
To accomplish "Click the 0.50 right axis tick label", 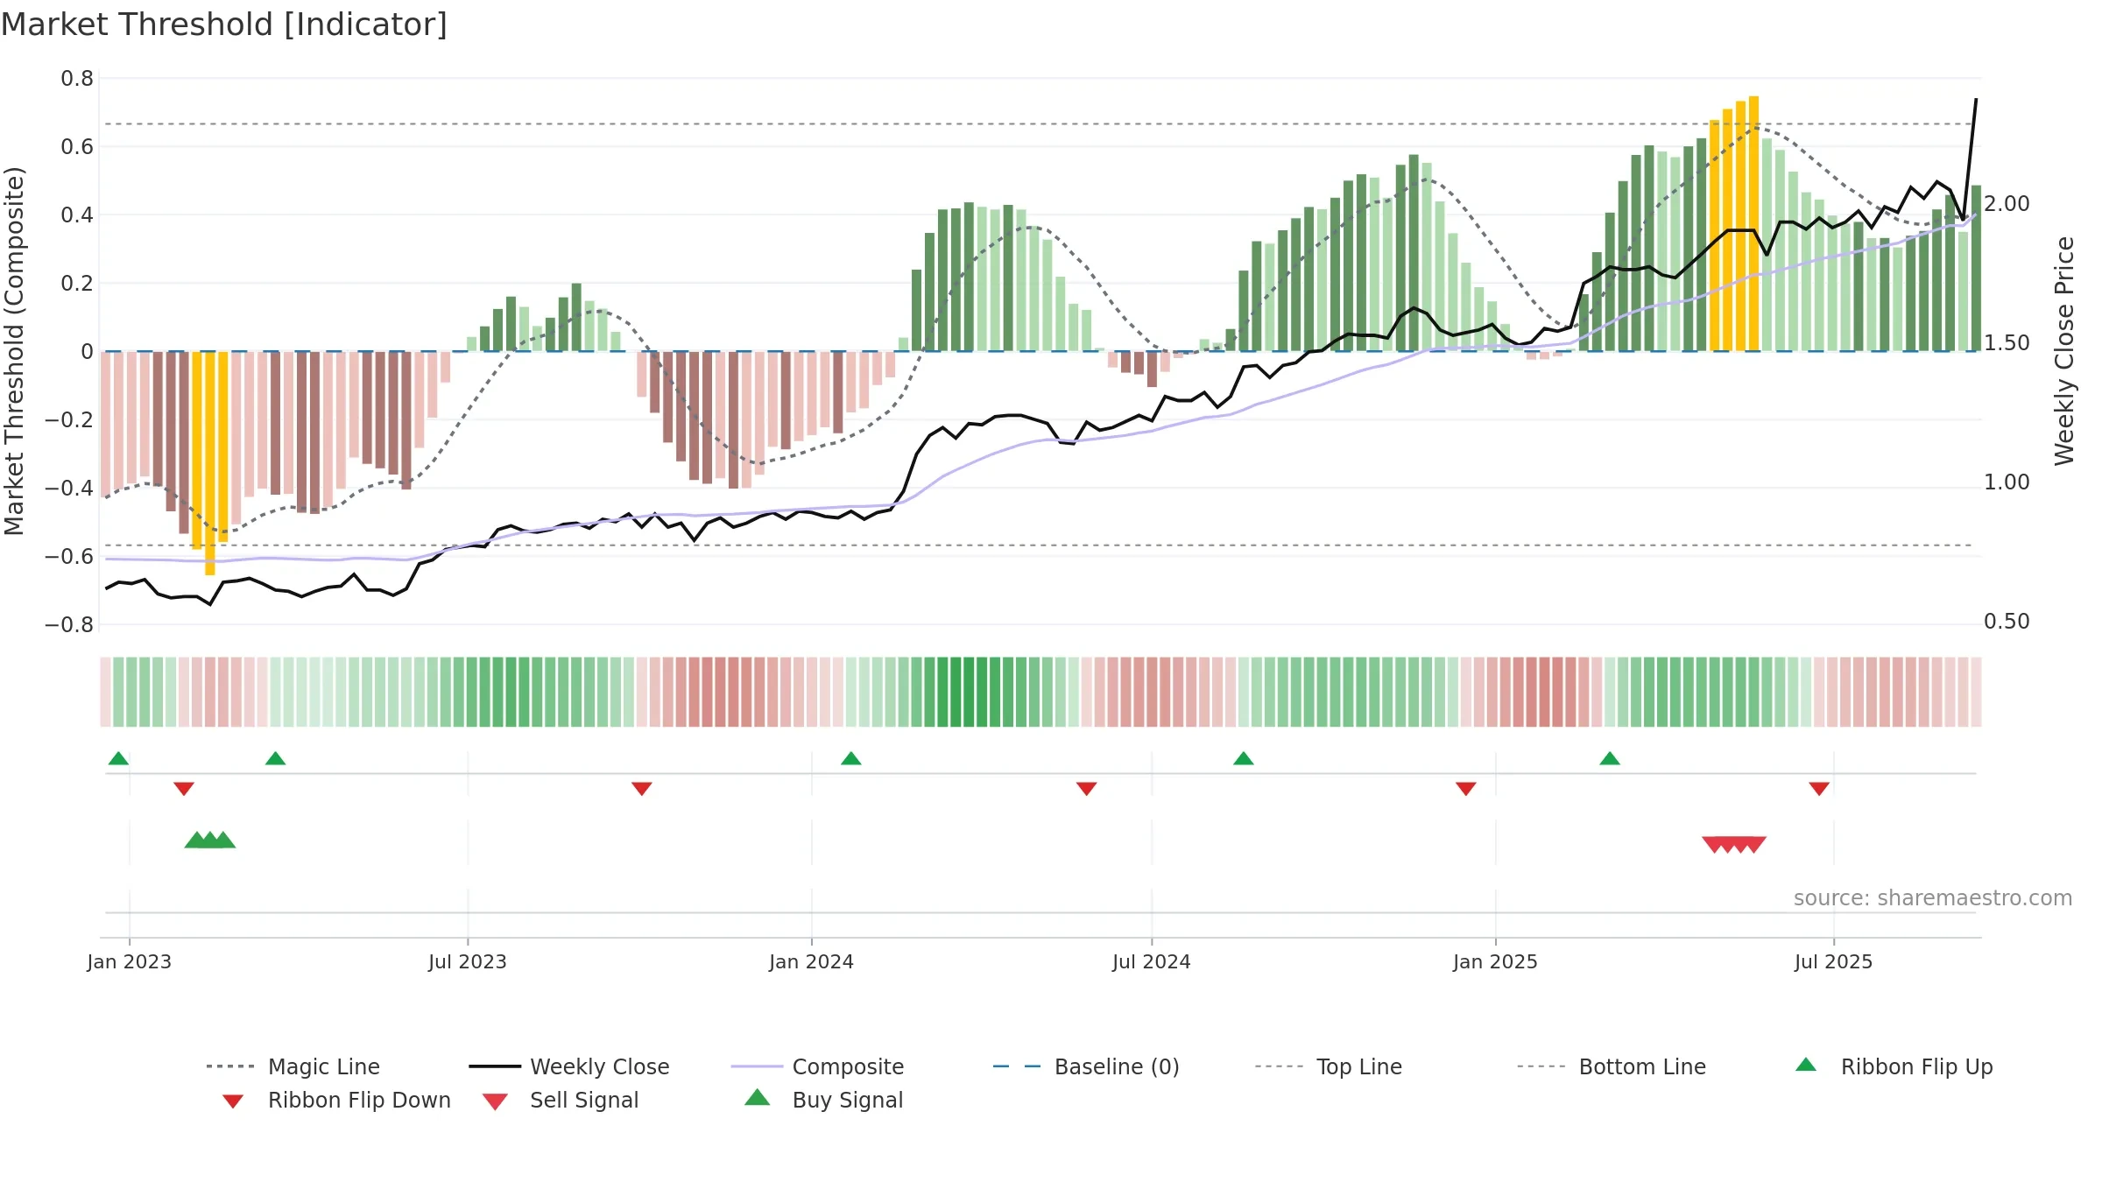I will coord(2007,622).
